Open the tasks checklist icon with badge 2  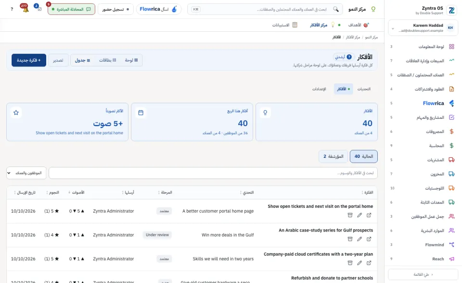pos(39,9)
